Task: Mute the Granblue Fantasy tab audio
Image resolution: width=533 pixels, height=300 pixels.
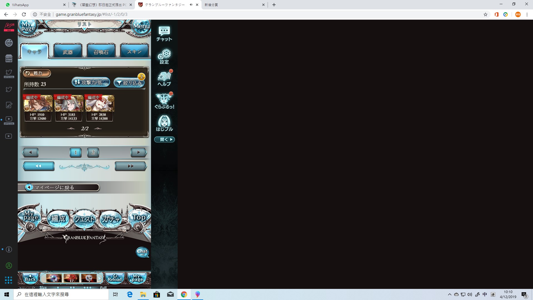Action: point(191,5)
